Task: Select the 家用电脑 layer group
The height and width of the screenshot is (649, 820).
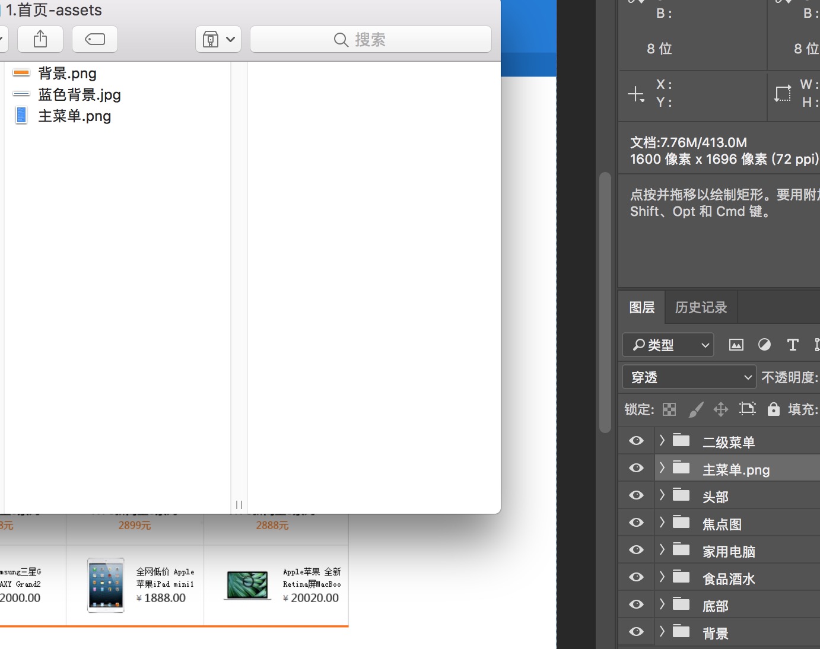Action: click(729, 551)
